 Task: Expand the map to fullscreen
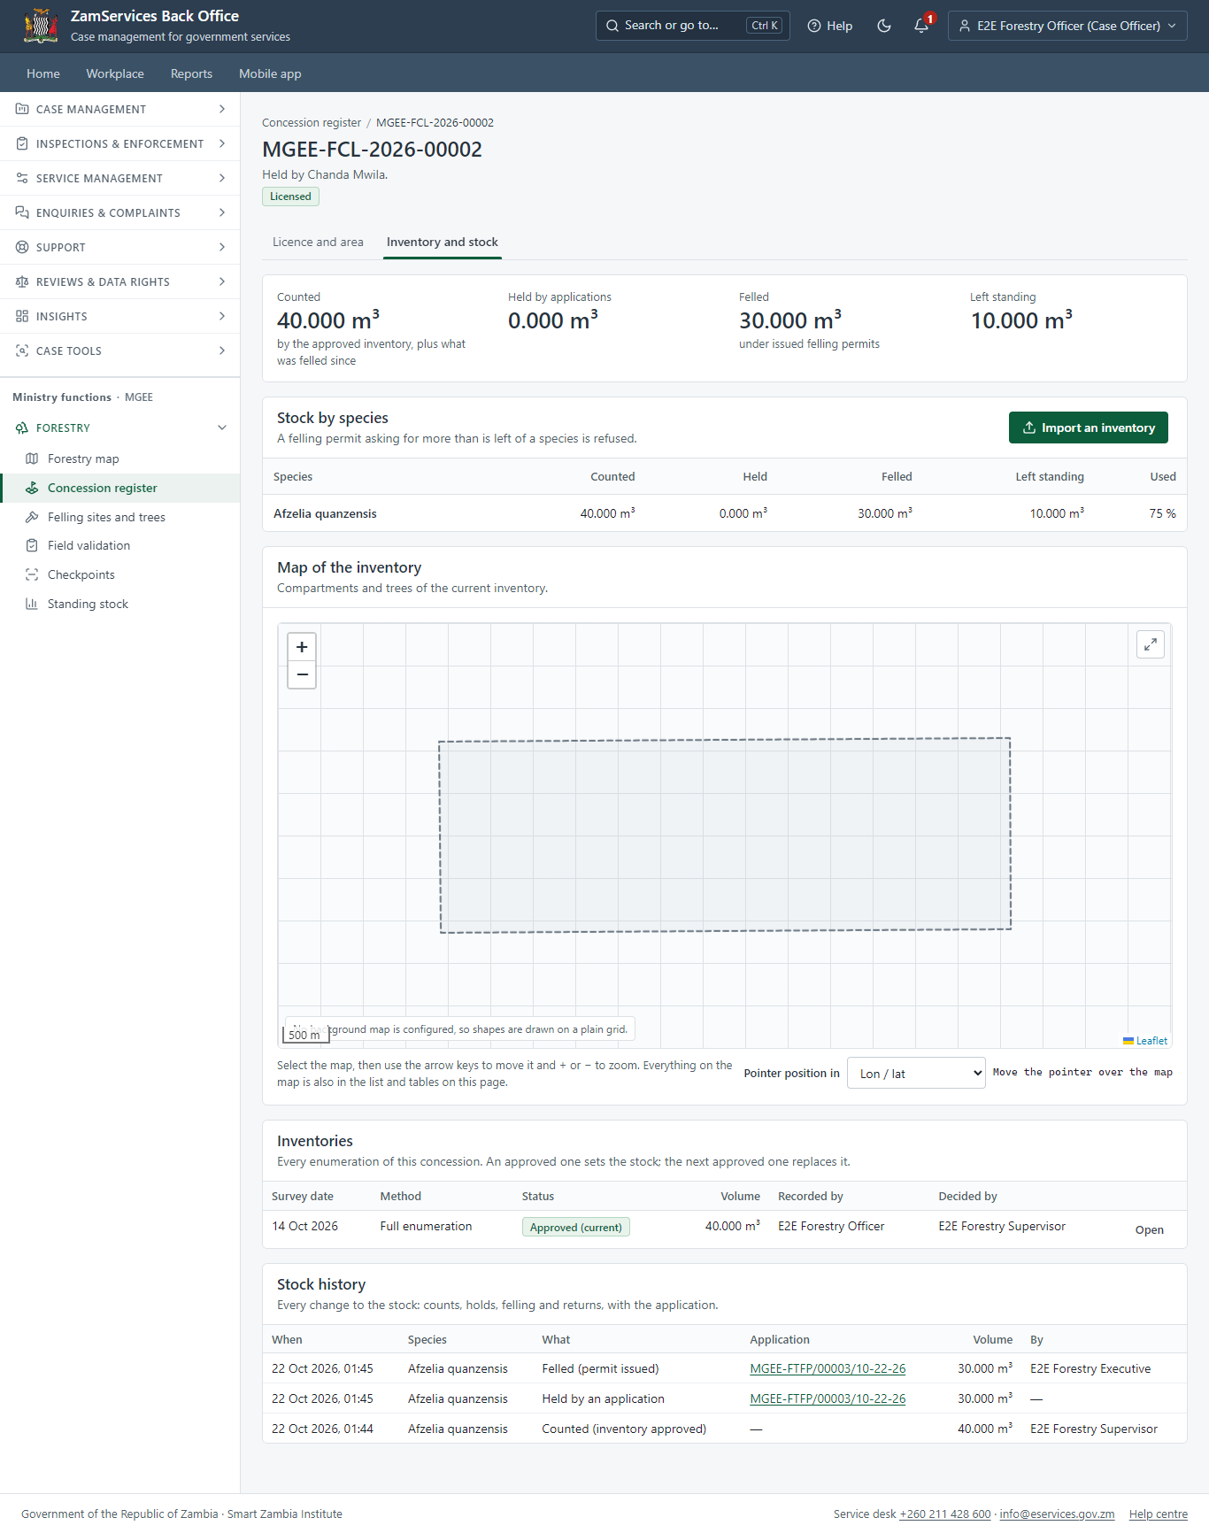point(1151,644)
